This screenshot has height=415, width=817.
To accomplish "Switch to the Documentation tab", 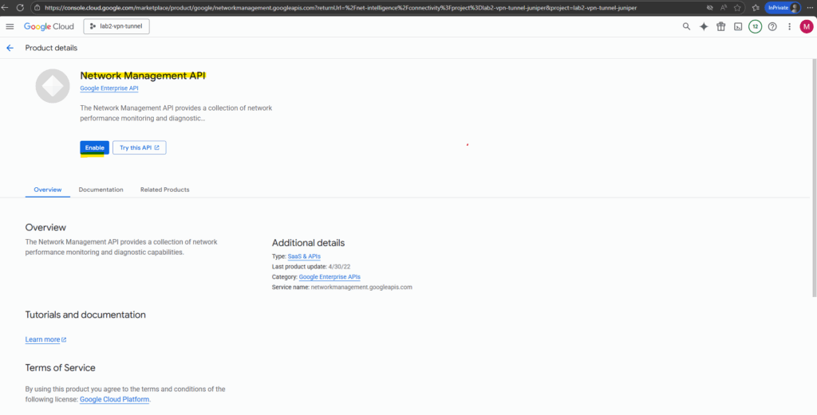I will tap(101, 190).
